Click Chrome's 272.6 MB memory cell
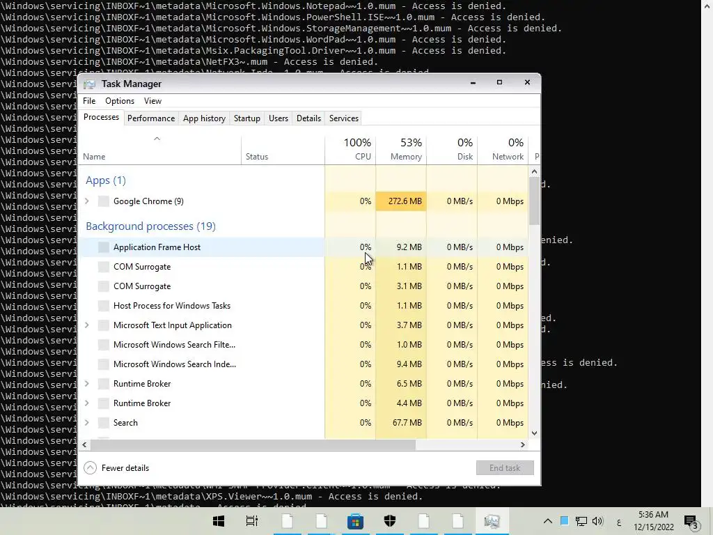This screenshot has height=535, width=713. coord(401,201)
